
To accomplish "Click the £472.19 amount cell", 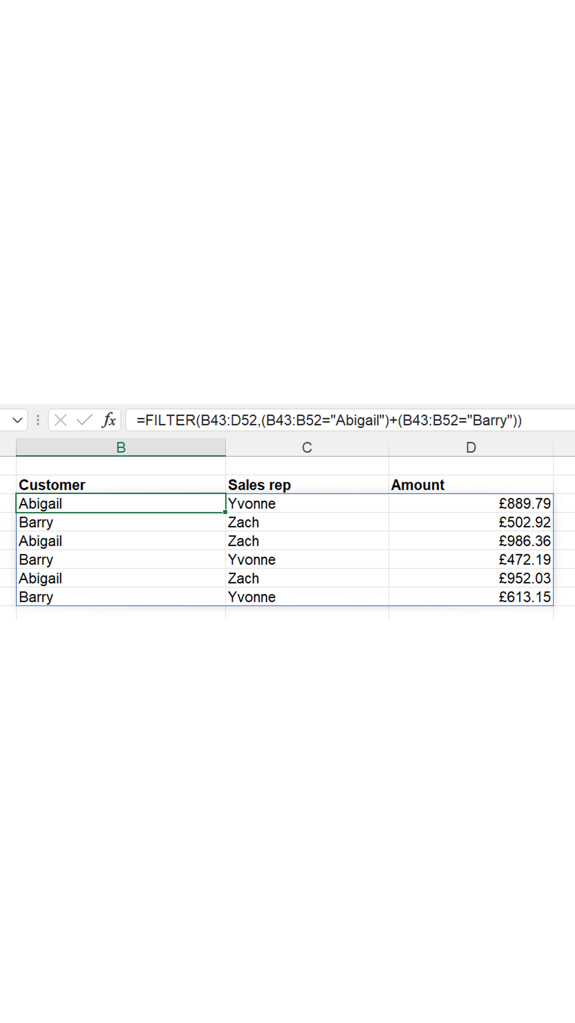I will click(471, 560).
